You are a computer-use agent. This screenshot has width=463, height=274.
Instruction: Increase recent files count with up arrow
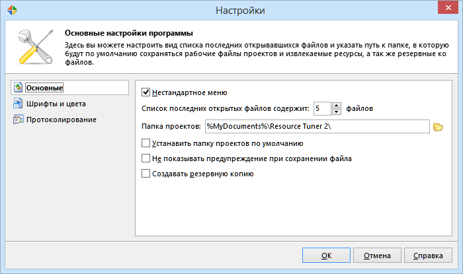(336, 106)
